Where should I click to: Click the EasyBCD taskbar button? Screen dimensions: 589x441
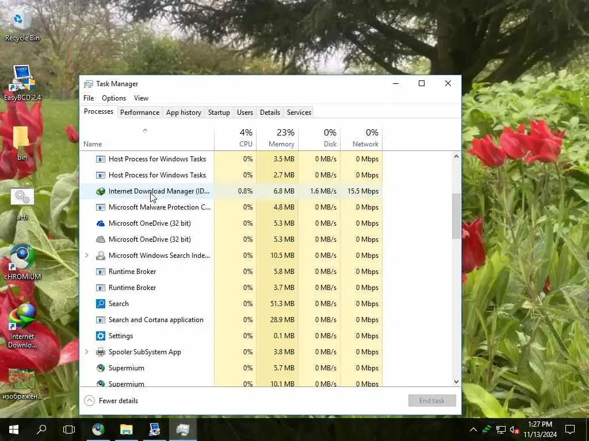154,430
